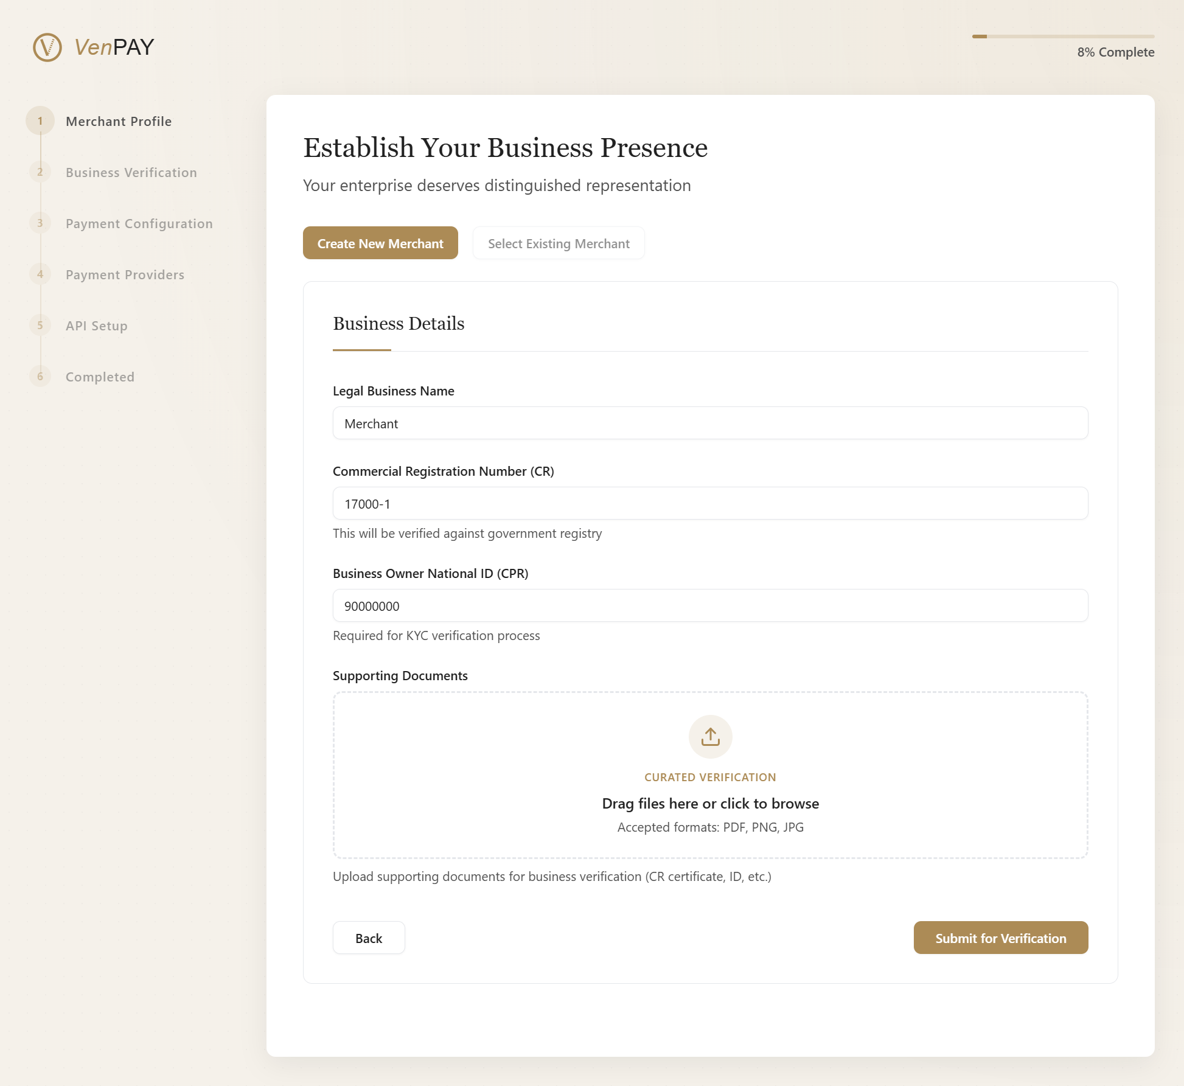Screen dimensions: 1184x1086
Task: Focus the Commercial Registration Number field
Action: [710, 503]
